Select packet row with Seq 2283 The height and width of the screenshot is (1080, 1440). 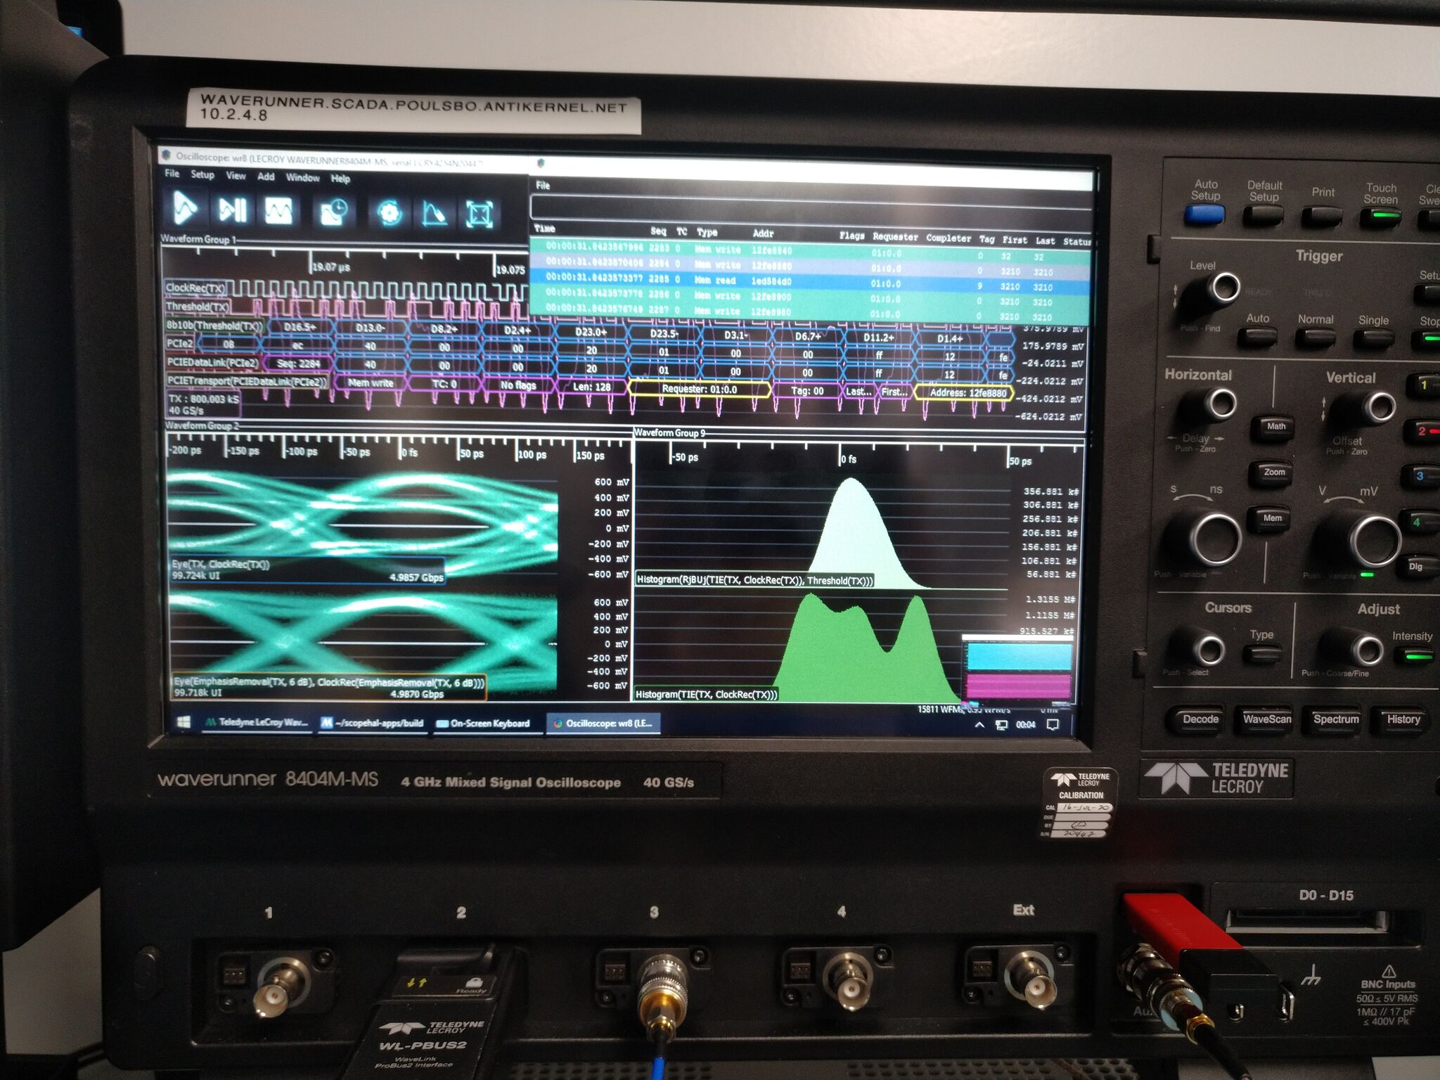pyautogui.click(x=811, y=250)
